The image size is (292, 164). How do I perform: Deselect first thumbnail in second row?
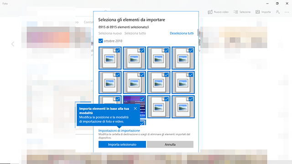[110, 82]
